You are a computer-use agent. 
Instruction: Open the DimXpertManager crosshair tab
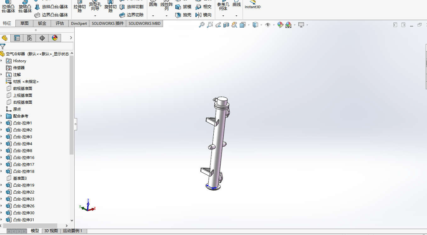point(42,38)
